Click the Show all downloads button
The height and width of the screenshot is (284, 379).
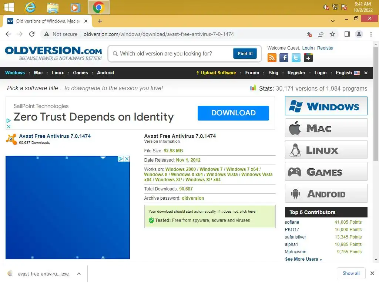pos(351,273)
